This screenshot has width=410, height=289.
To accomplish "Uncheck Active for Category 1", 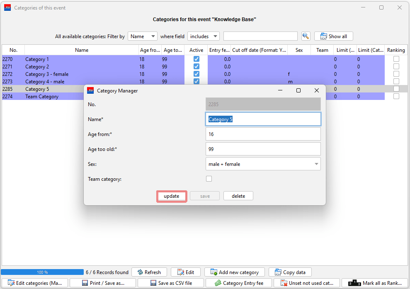I will 197,59.
